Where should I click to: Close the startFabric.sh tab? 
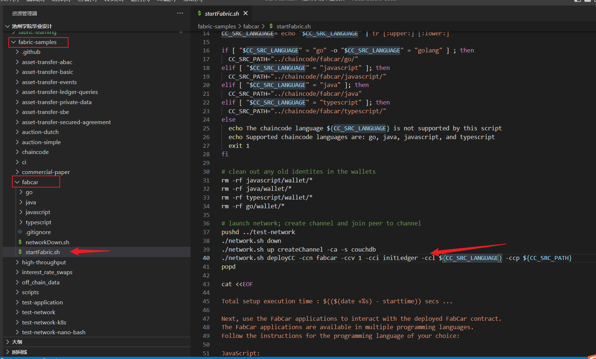246,13
